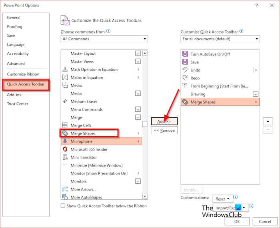Click the Merge Shapes icon in toolbar list
This screenshot has width=280, height=228.
coord(185,102)
